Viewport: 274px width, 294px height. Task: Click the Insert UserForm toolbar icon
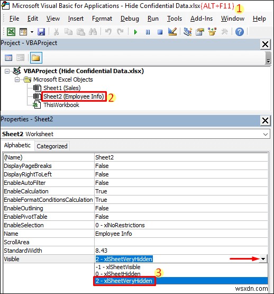23,32
